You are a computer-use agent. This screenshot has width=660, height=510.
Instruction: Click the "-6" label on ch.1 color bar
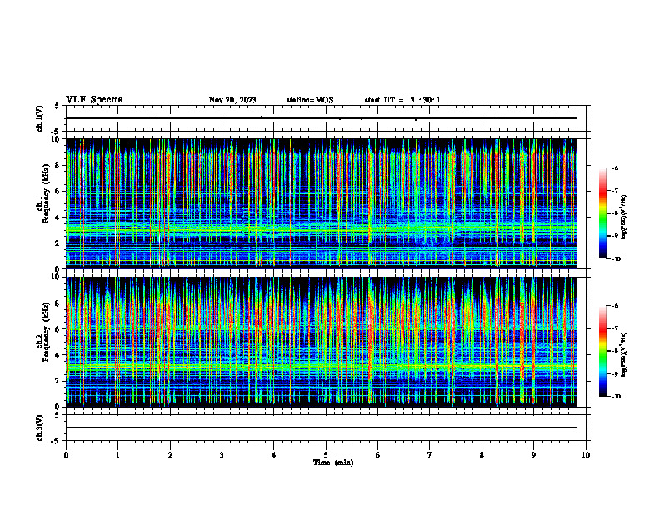pos(615,168)
